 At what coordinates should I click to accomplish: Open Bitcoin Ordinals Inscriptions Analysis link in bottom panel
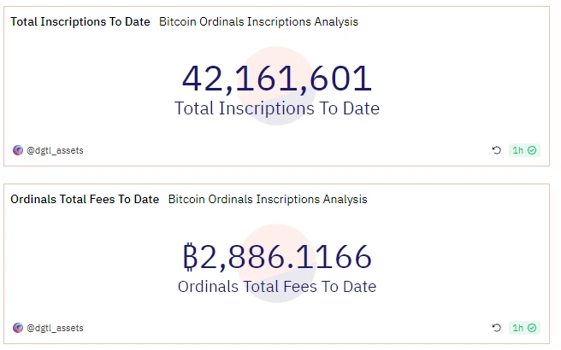tap(267, 199)
